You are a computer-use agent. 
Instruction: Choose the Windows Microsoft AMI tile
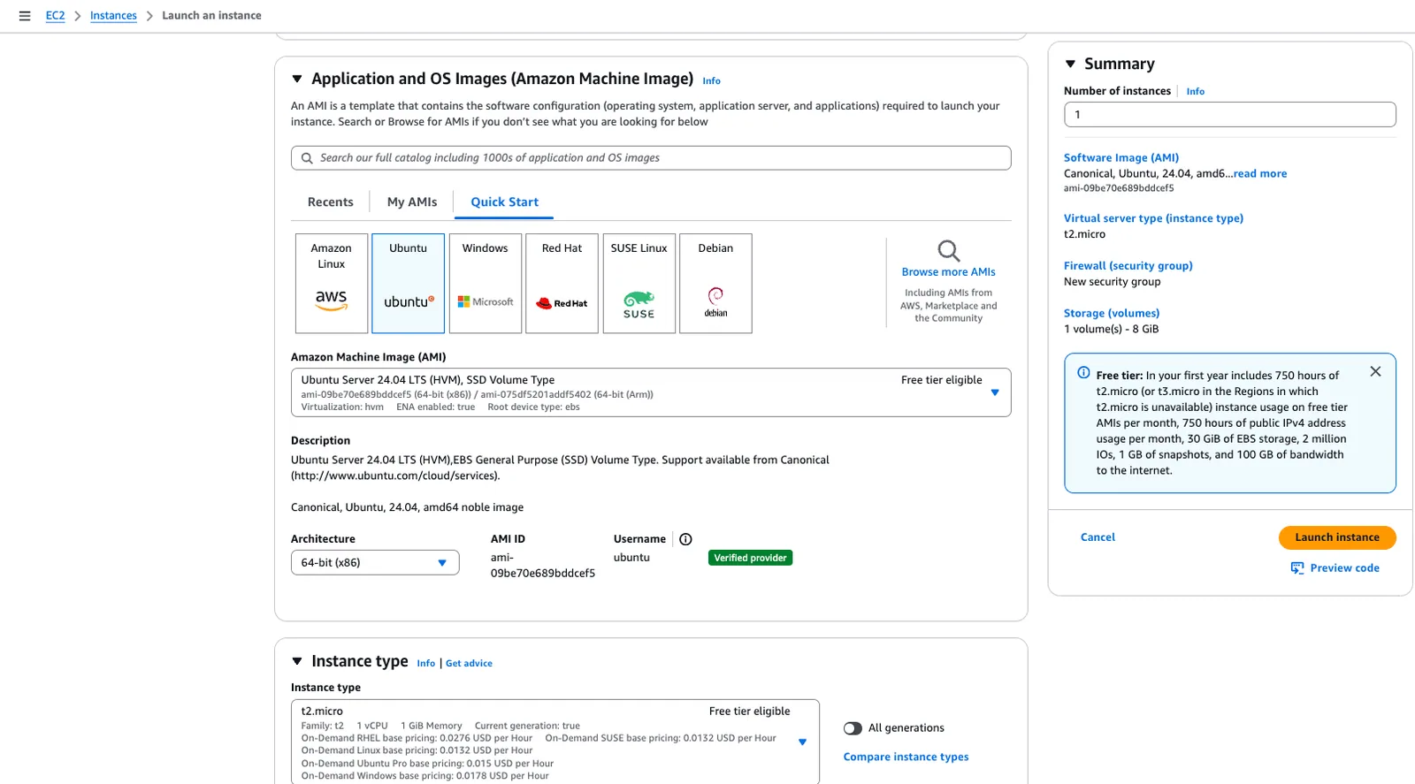[x=486, y=283]
